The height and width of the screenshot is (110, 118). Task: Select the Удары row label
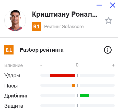[12, 75]
